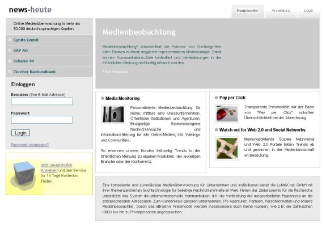This screenshot has width=326, height=227.
Task: Open the Pay per Click mouse thumbnail
Action: click(x=227, y=113)
